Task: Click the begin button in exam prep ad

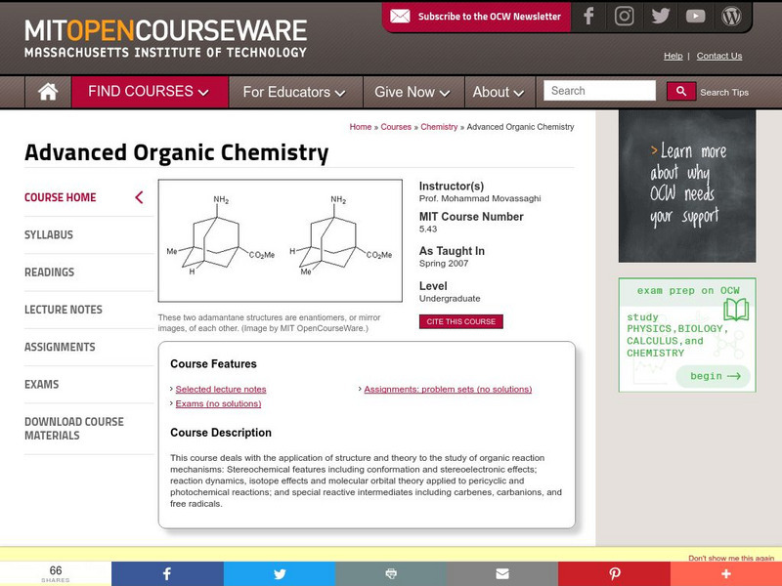Action: [714, 376]
